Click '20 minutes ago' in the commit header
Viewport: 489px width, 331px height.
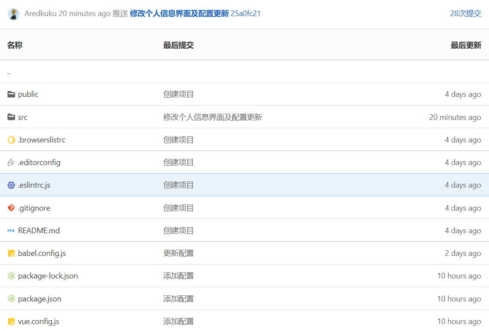85,13
